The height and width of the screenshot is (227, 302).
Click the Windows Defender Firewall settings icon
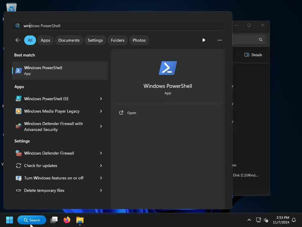click(x=19, y=153)
